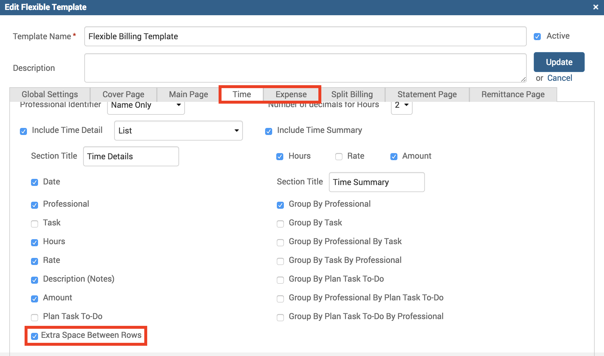The width and height of the screenshot is (604, 356).
Task: Toggle Group By Professional checkbox
Action: click(280, 205)
